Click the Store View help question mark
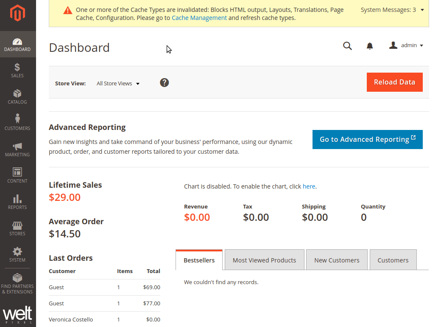This screenshot has height=327, width=441. click(165, 82)
